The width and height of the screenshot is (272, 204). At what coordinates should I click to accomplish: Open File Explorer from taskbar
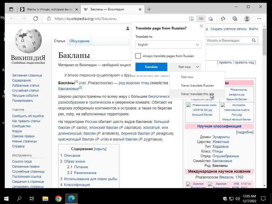coord(45,199)
